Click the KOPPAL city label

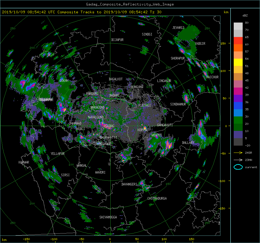[143, 130]
